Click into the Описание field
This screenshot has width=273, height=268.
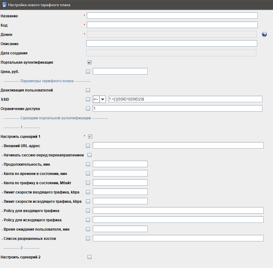pyautogui.click(x=172, y=44)
